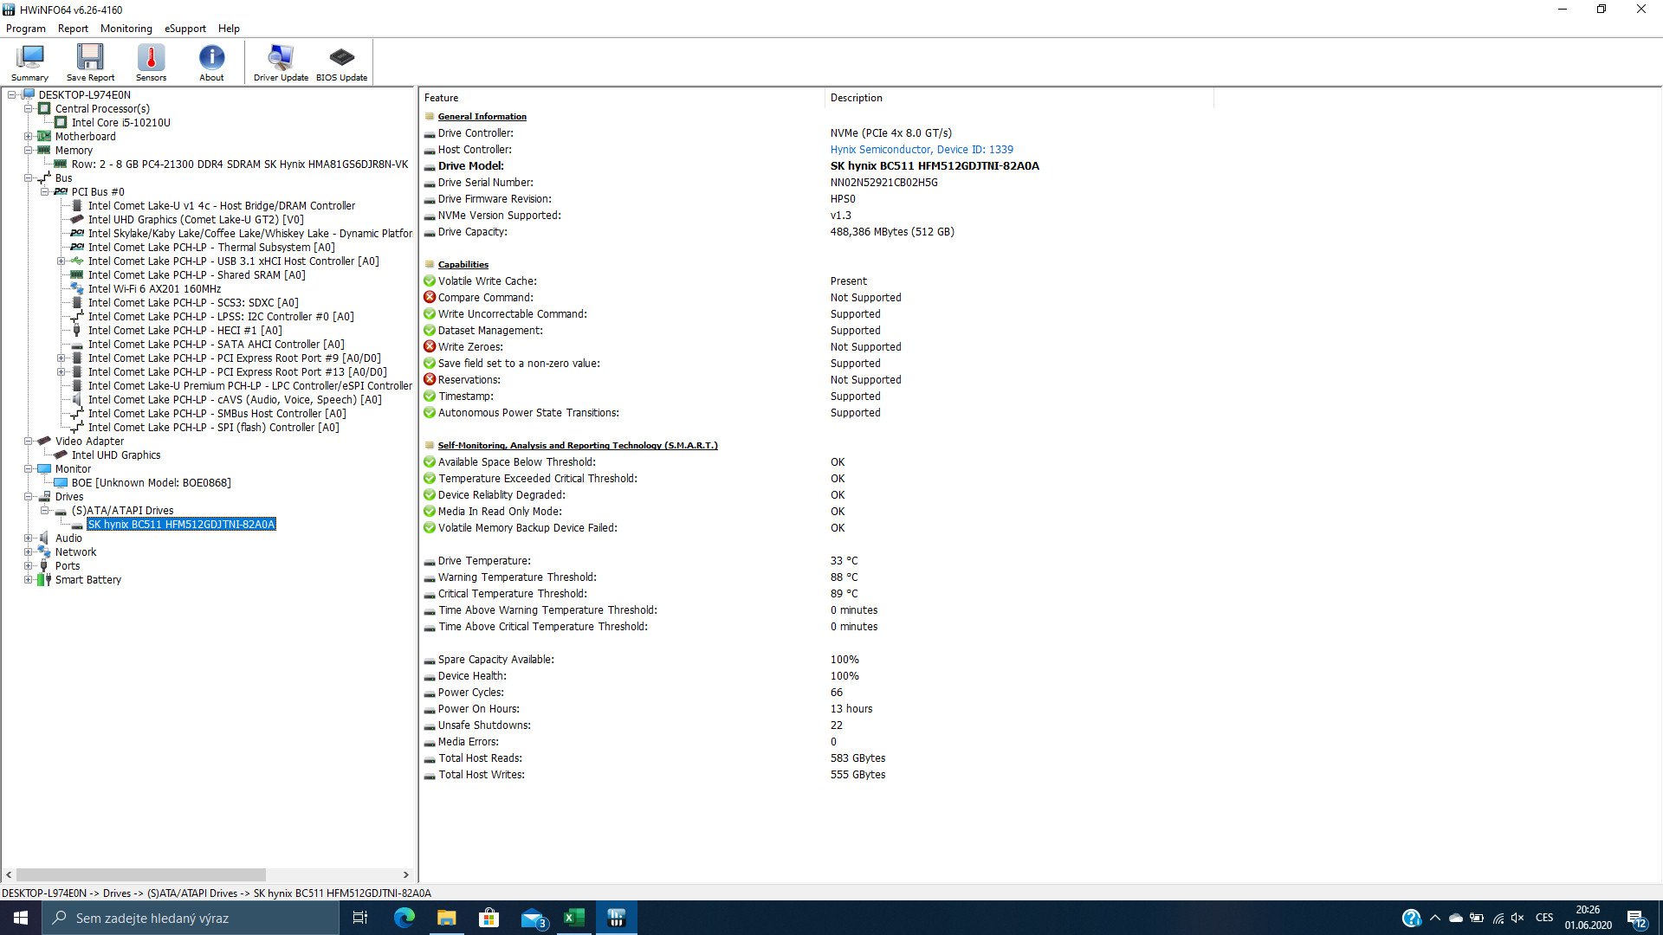Viewport: 1663px width, 935px height.
Task: Open the eSupport menu
Action: pyautogui.click(x=185, y=29)
